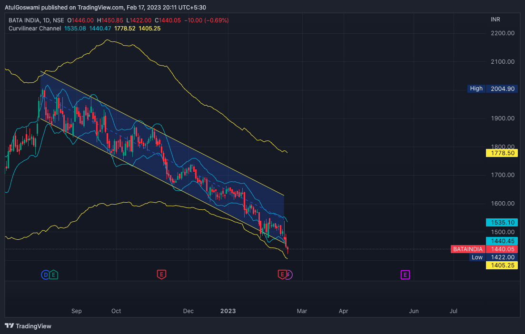Click the High label tag
525x334 pixels.
pyautogui.click(x=476, y=88)
